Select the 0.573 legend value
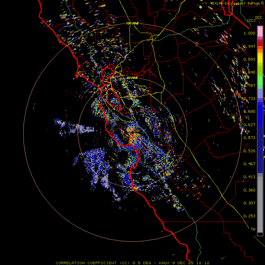This screenshot has height=265, width=265. [249, 138]
